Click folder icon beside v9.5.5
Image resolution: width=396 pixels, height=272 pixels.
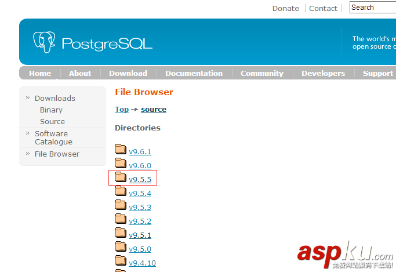121,177
